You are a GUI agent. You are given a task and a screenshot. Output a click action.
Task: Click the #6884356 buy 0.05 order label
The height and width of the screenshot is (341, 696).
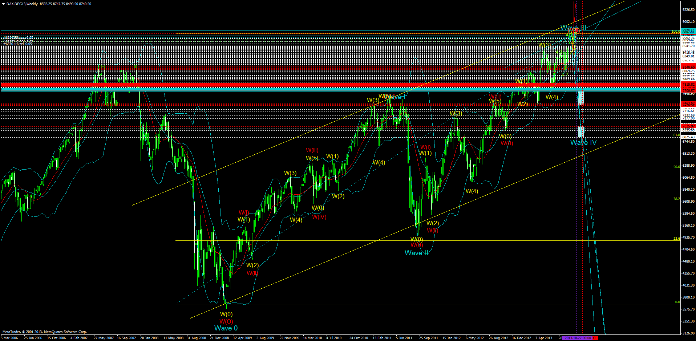point(18,38)
